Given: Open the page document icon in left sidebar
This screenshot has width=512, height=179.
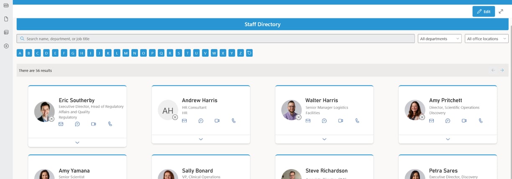Looking at the screenshot, I should click(x=6, y=19).
